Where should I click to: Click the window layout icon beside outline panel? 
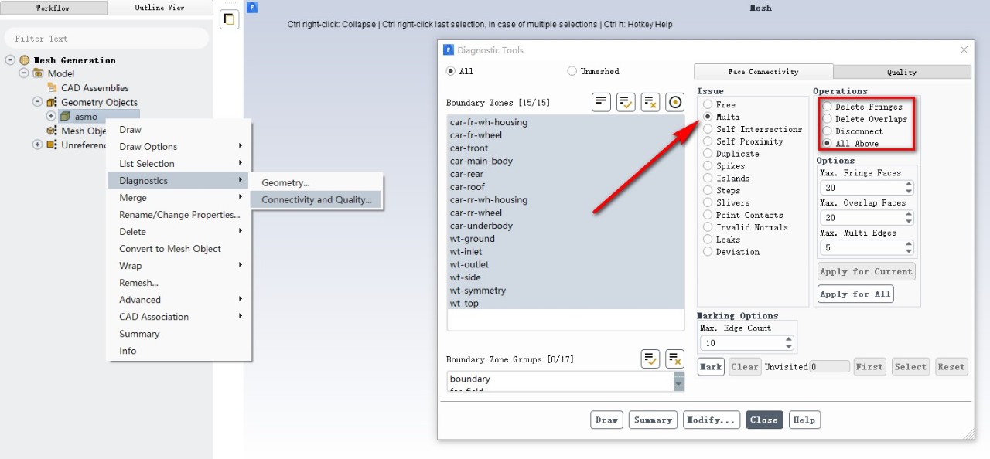pyautogui.click(x=229, y=19)
